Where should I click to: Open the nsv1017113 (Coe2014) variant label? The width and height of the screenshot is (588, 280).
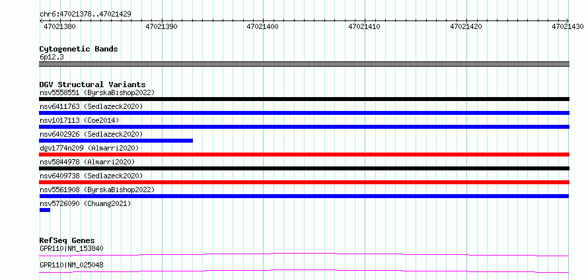pos(79,120)
